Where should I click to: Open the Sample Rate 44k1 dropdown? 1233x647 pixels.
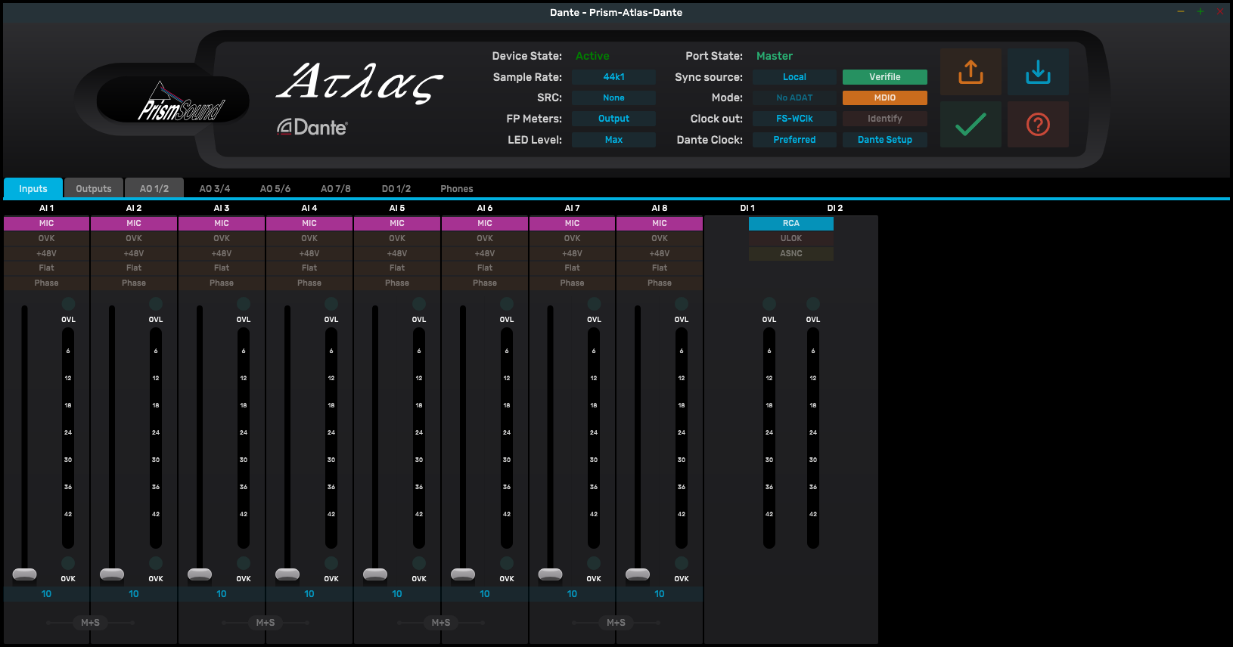[613, 77]
